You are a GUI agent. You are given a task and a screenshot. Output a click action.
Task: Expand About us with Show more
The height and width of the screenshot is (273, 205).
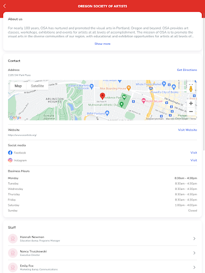coord(102,44)
